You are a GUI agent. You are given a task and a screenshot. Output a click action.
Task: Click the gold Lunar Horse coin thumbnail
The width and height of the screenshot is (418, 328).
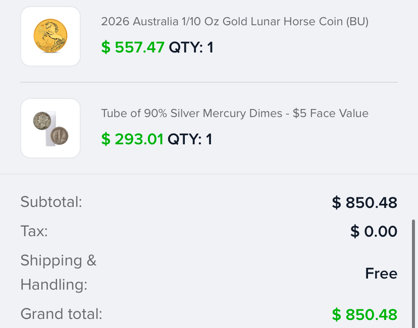coord(50,36)
